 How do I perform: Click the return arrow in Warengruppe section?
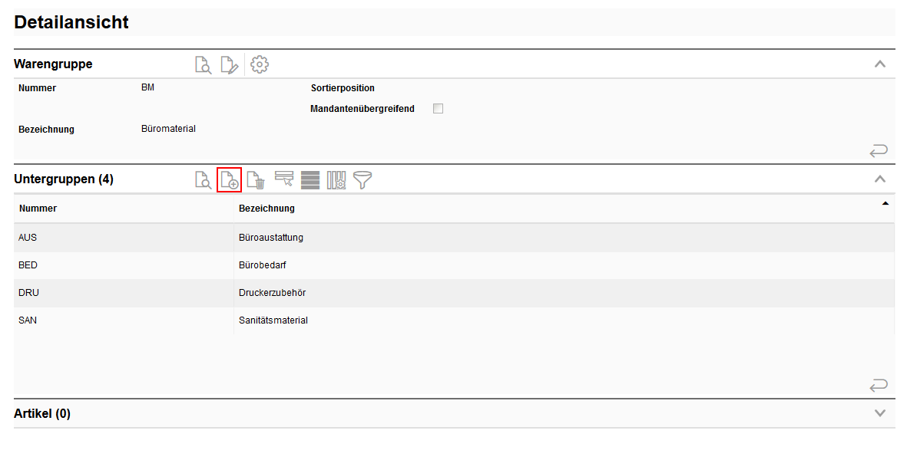click(x=879, y=151)
